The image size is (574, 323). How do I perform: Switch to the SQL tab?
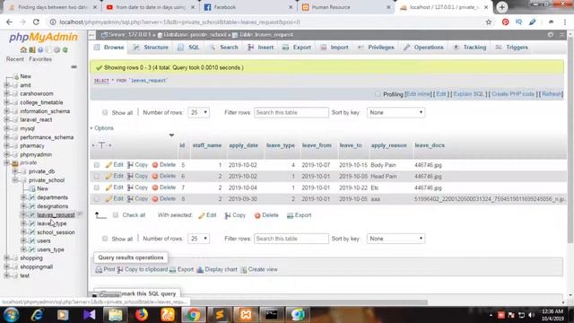pos(189,48)
